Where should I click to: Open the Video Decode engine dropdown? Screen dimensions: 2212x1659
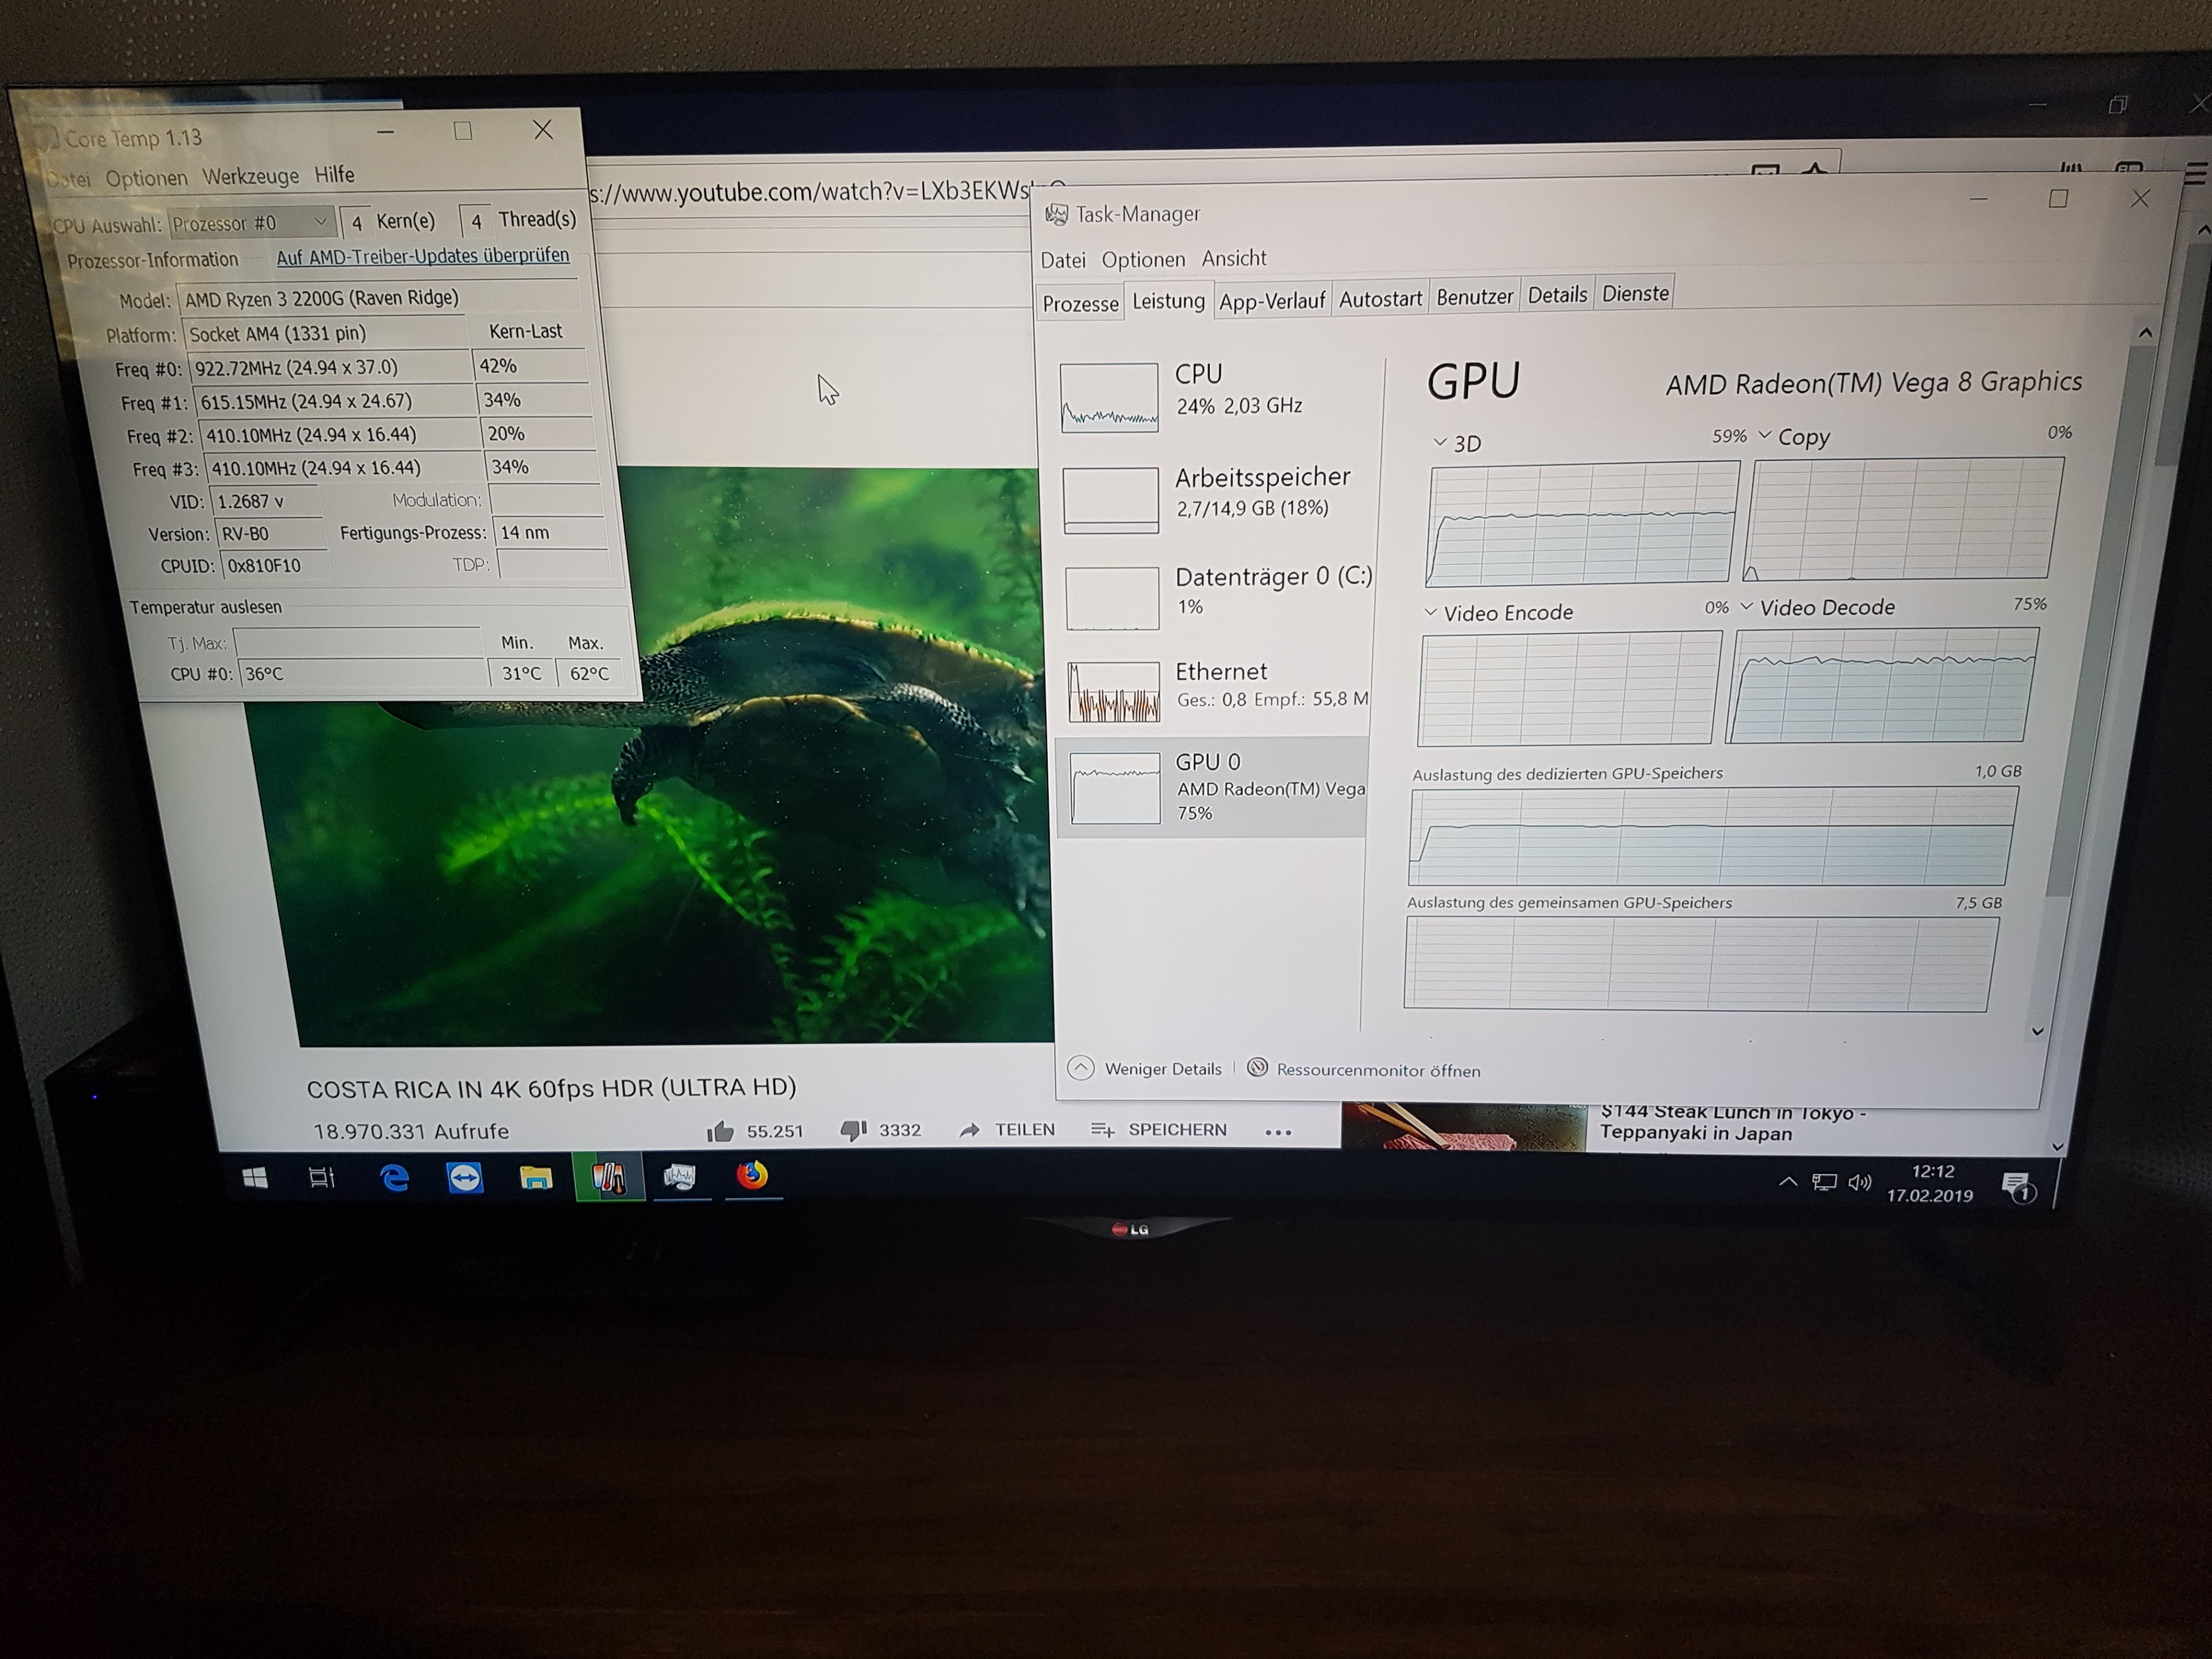click(x=1747, y=607)
